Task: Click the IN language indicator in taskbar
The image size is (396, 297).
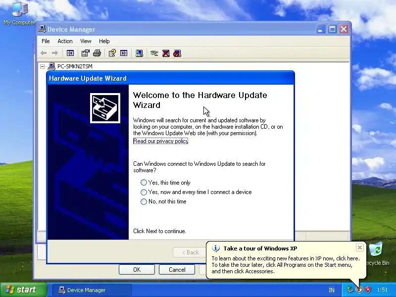Action: click(332, 290)
